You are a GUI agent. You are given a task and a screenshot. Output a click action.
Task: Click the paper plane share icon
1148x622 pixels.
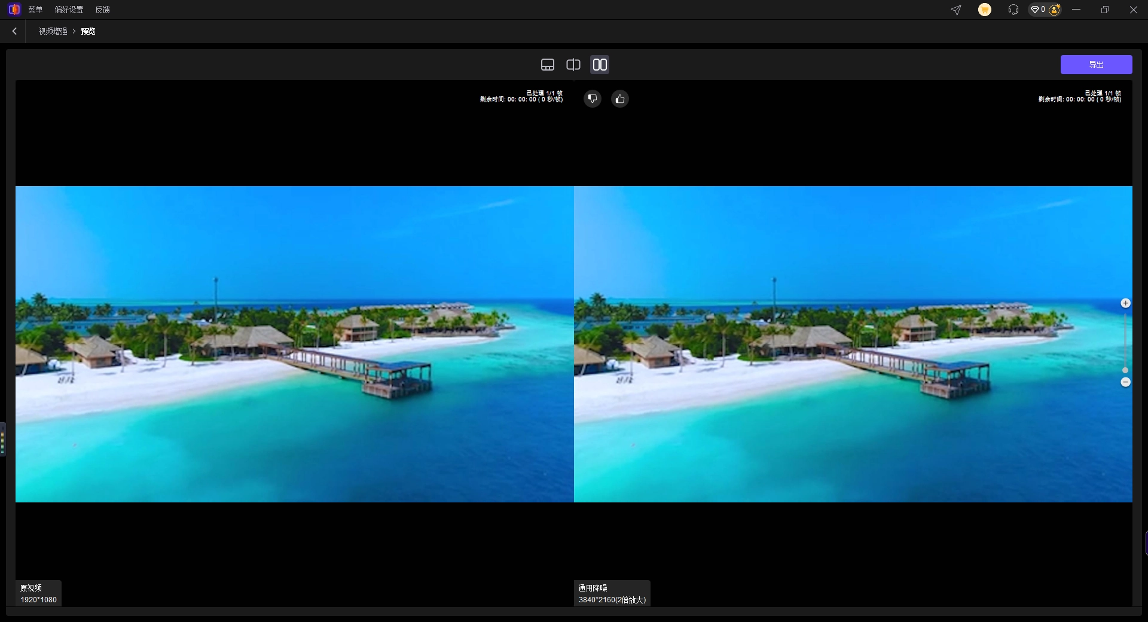pos(956,10)
